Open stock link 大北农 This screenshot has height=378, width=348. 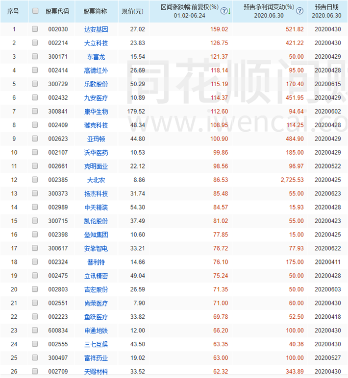pyautogui.click(x=96, y=180)
